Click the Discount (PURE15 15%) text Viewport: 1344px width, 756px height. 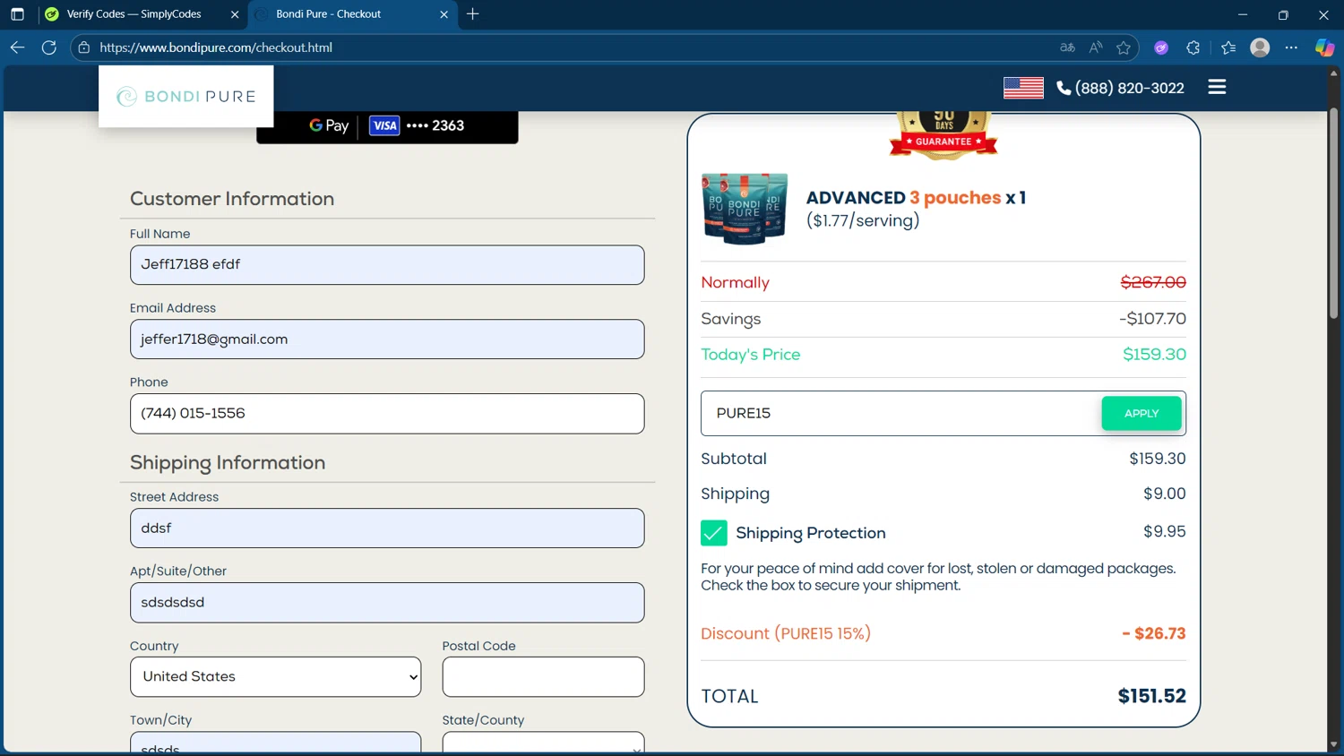coord(786,633)
